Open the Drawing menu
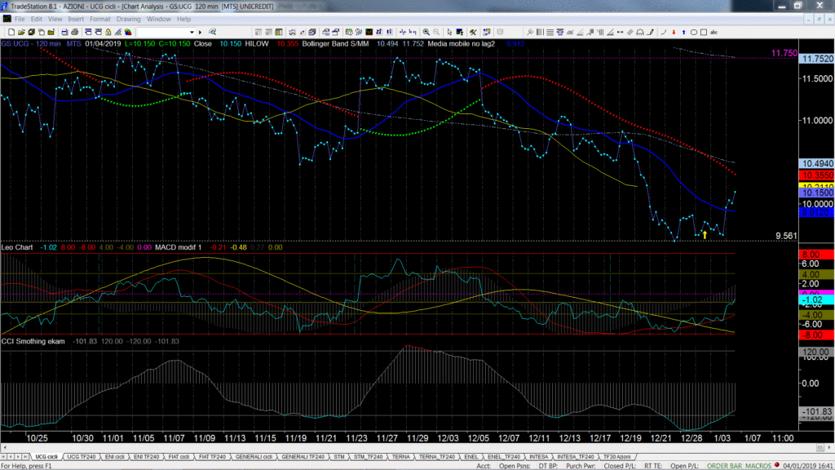This screenshot has height=470, width=835. coord(128,19)
